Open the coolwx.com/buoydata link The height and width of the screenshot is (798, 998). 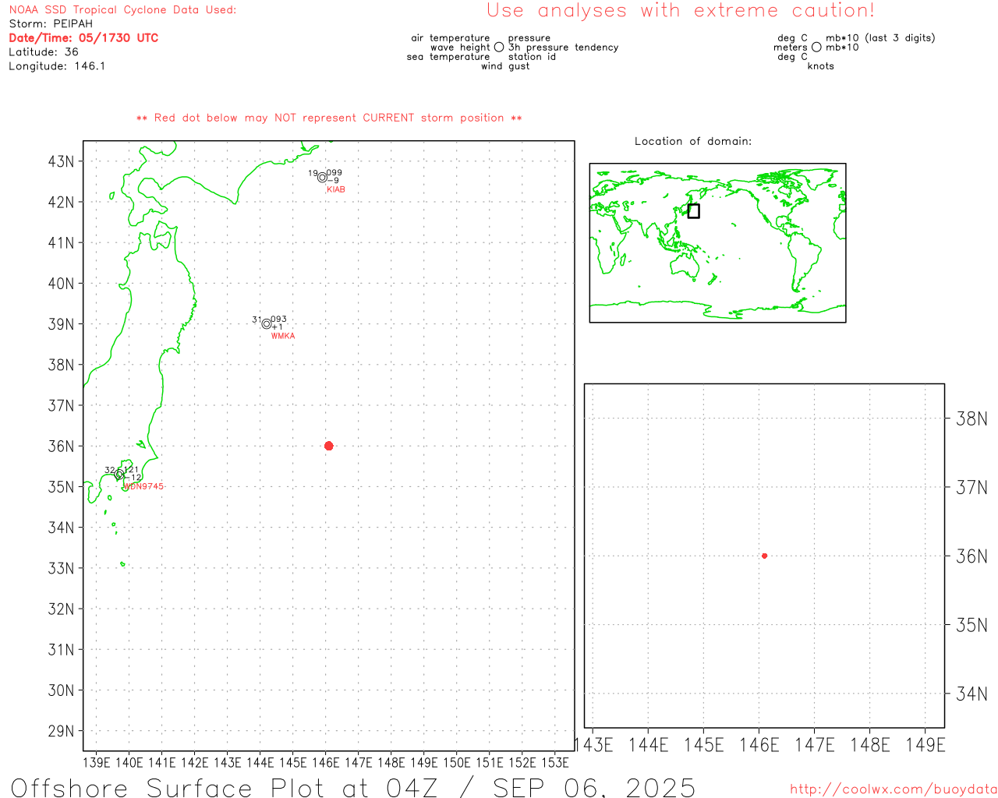tap(894, 789)
